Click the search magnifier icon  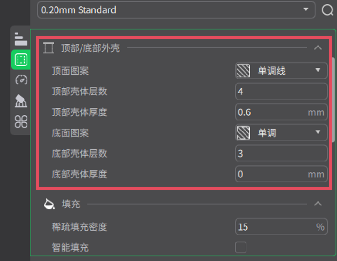[x=328, y=10]
